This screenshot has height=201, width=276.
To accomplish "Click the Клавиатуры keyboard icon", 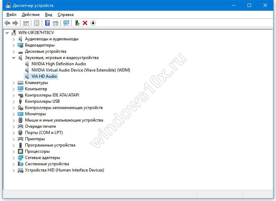I will 20,83.
